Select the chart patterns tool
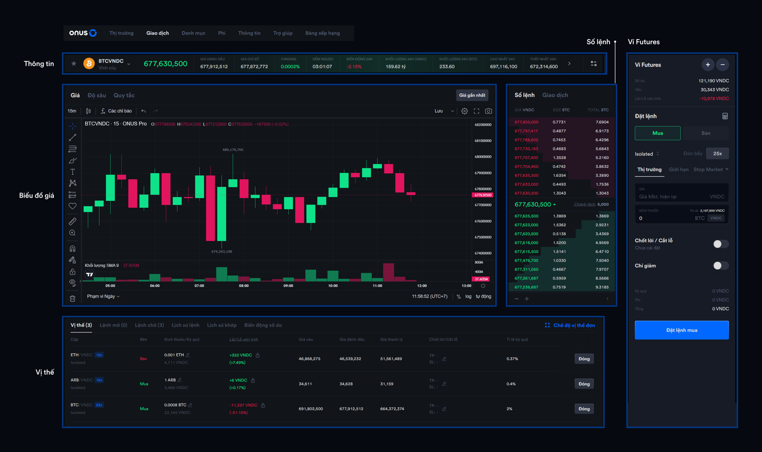This screenshot has width=762, height=452. pos(73,183)
